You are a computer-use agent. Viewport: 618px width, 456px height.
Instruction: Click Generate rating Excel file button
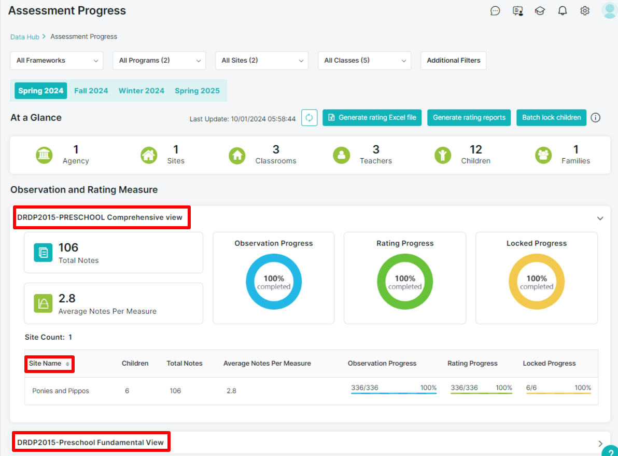point(372,118)
